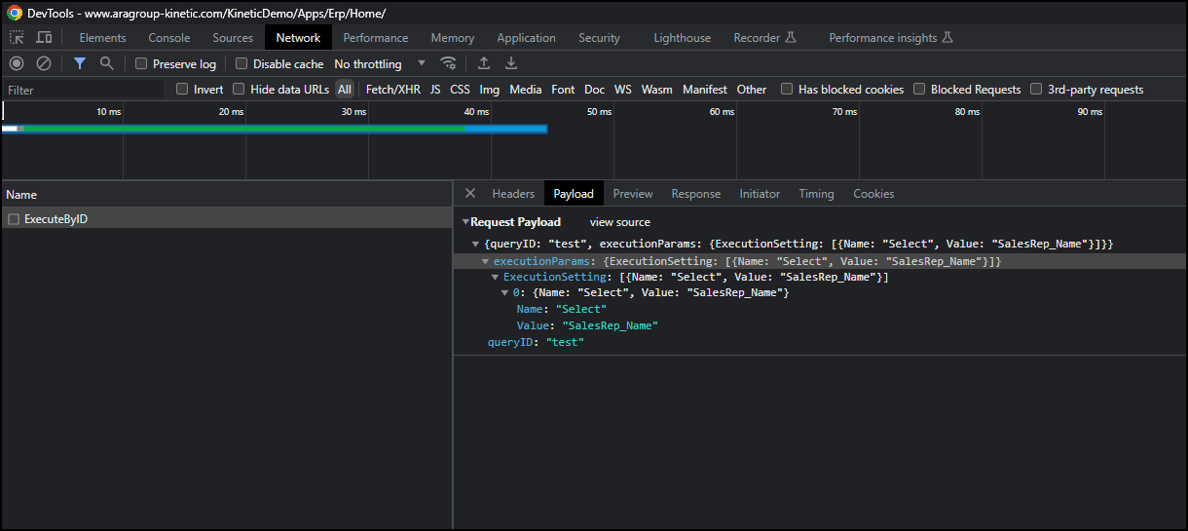Click the view source link

[x=619, y=222]
